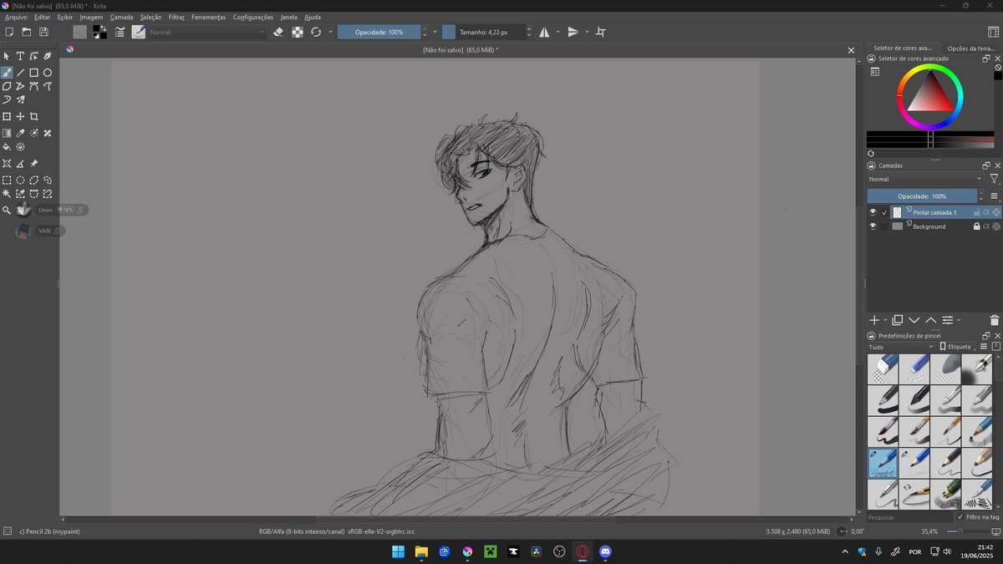Open add layer type dropdown arrow
Viewport: 1003px width, 564px height.
(886, 320)
